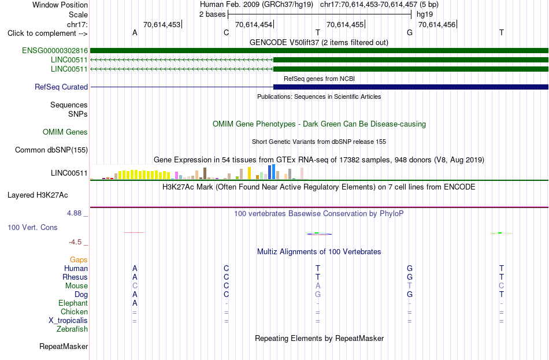Open the RefSeq Curated track label

(x=61, y=87)
